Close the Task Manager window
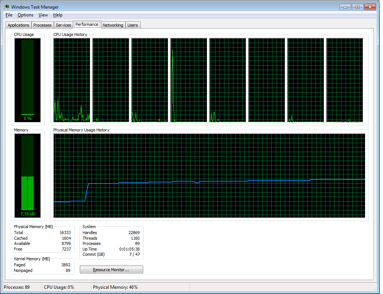The image size is (383, 294). pos(370,7)
